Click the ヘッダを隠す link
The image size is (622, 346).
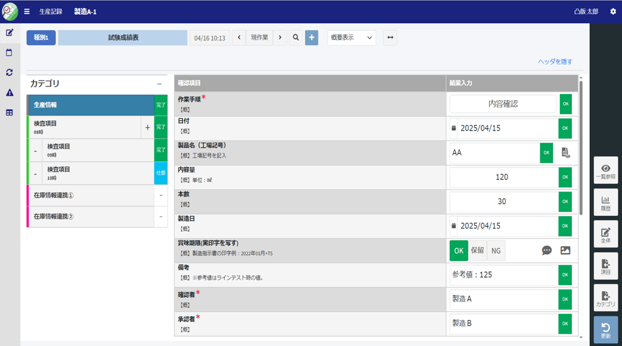pyautogui.click(x=555, y=61)
